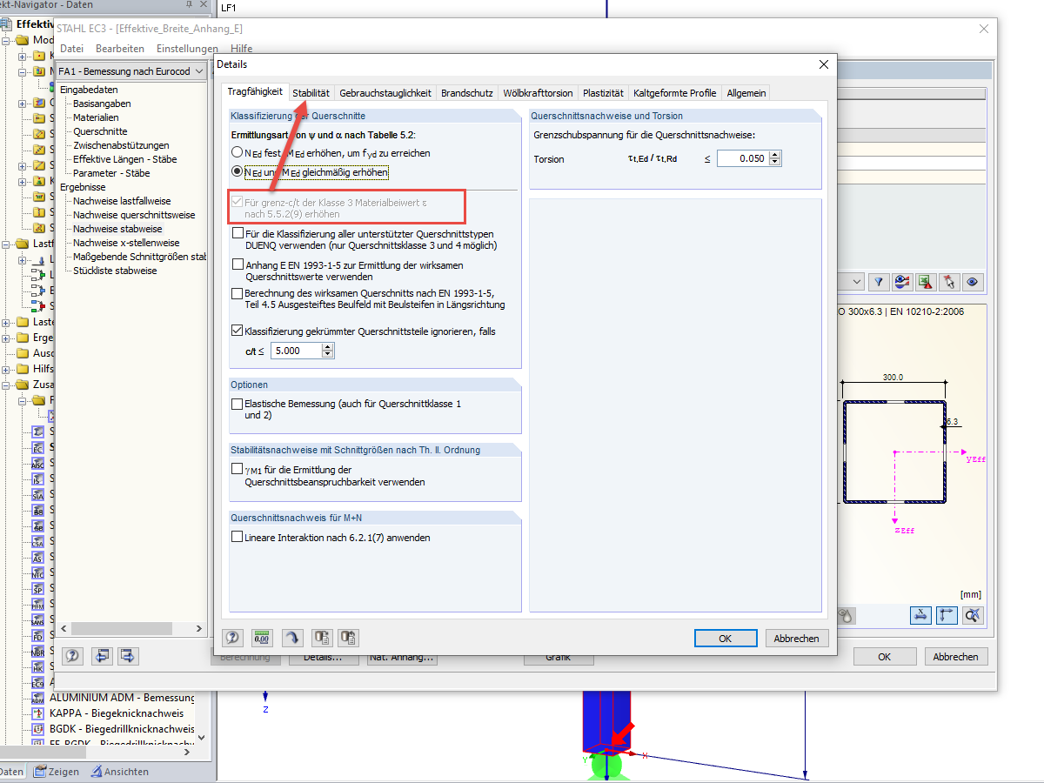1044x783 pixels.
Task: Click the torsion limit stepper arrows
Action: coord(775,158)
